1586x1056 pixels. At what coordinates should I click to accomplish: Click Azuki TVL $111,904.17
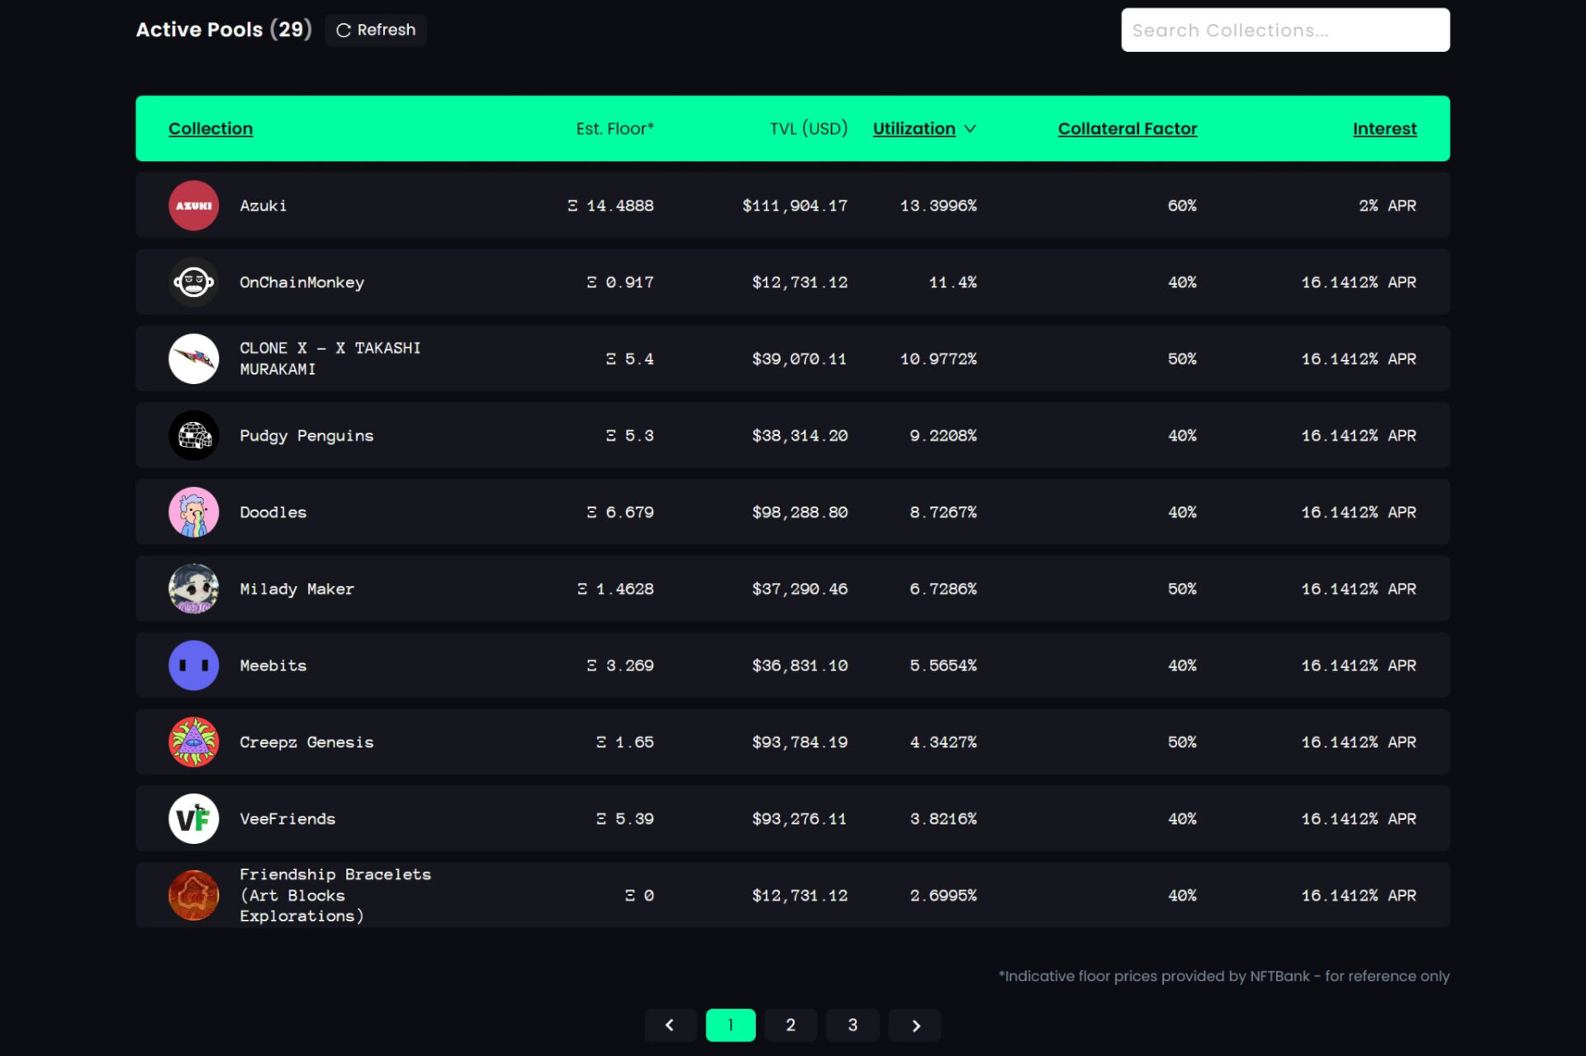[x=795, y=206]
